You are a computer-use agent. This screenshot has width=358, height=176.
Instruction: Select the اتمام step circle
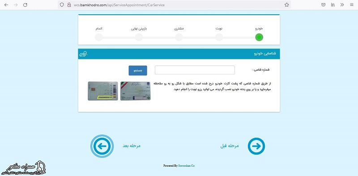(x=99, y=37)
